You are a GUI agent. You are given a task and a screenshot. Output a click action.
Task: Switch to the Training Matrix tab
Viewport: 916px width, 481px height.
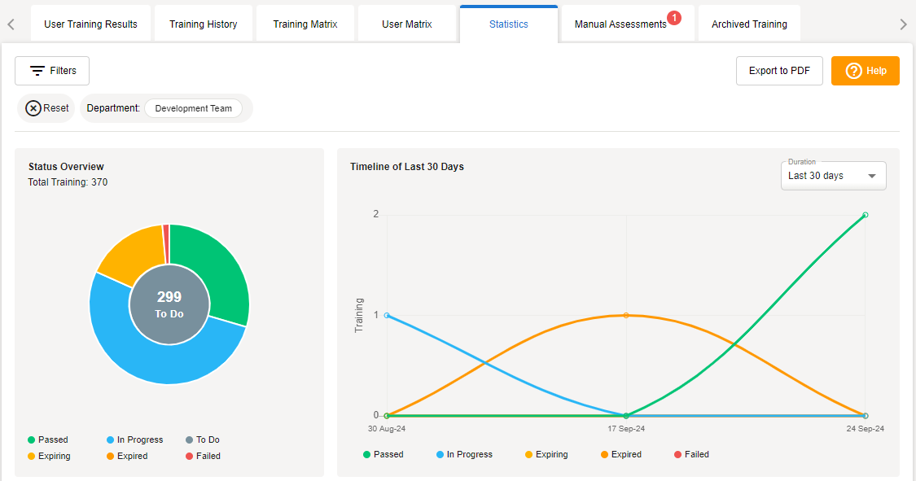305,24
